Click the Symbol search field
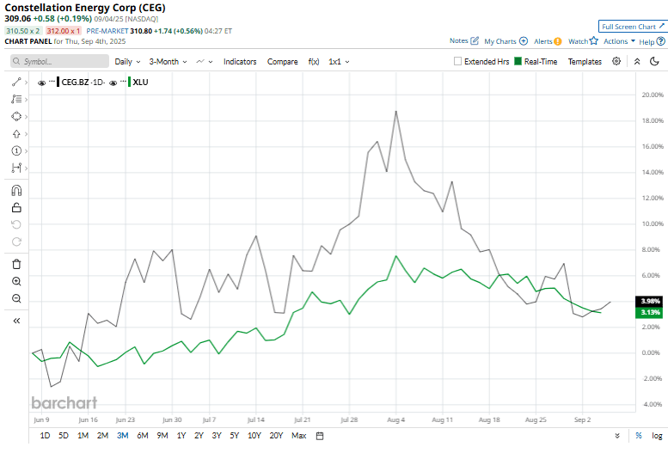668x453 pixels. 58,62
